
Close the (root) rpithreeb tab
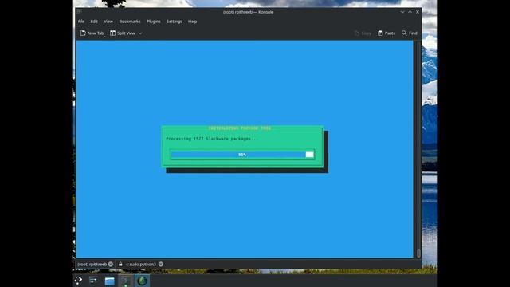coord(111,264)
